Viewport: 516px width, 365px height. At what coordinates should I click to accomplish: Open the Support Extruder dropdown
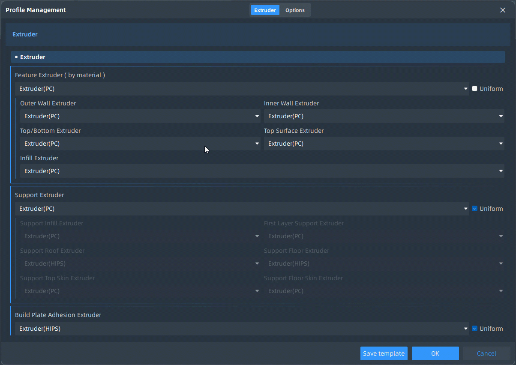[242, 209]
